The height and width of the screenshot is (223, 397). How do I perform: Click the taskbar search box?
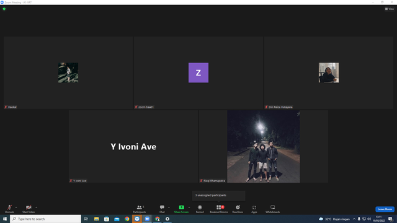point(45,219)
